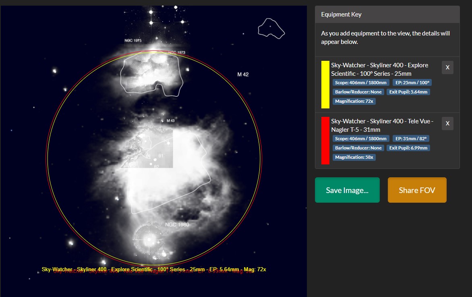Select the Magnification: 58x badge
Screen dimensions: 472x297
354,157
